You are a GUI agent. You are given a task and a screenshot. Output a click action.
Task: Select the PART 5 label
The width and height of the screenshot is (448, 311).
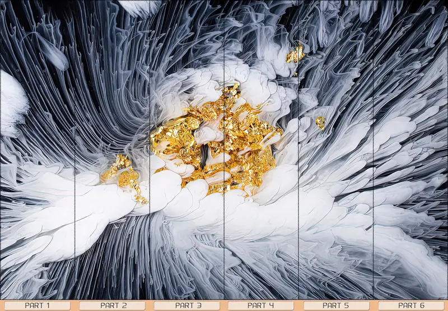[x=336, y=305]
